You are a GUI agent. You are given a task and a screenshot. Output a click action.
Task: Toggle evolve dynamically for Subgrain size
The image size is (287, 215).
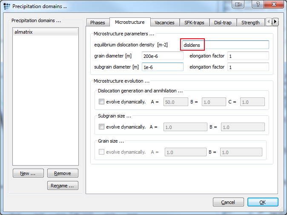(x=101, y=127)
